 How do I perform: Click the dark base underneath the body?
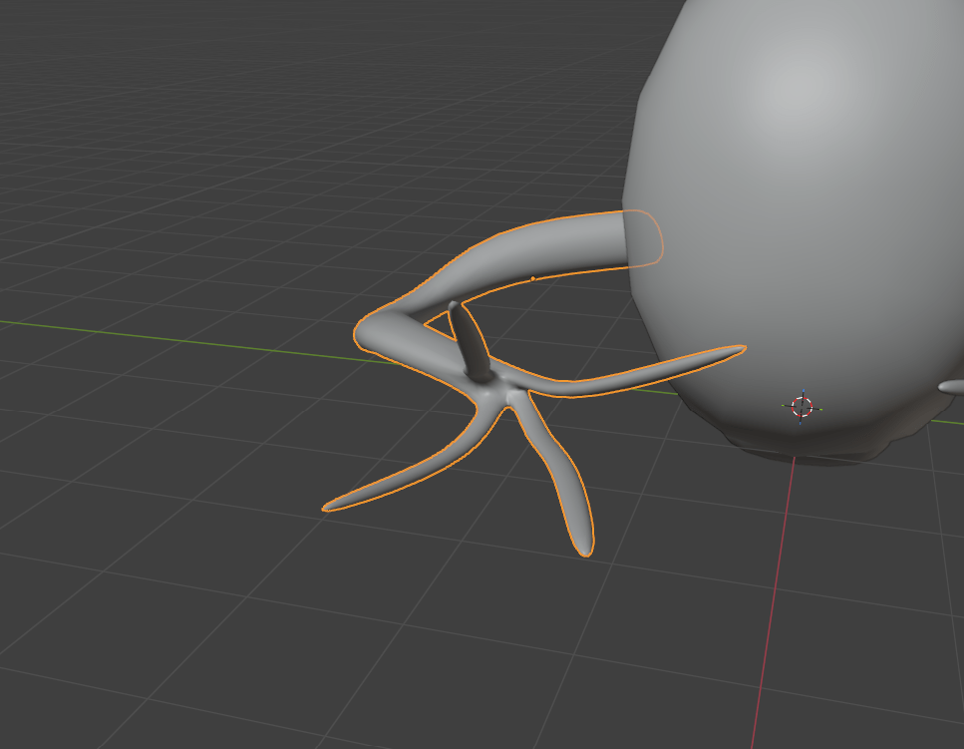click(807, 451)
